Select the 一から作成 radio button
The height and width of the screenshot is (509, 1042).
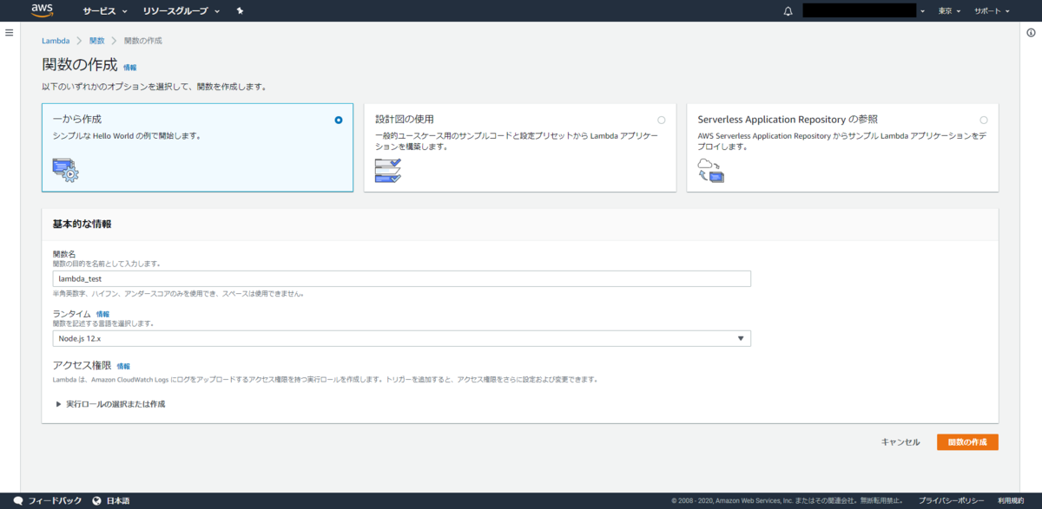pos(339,120)
